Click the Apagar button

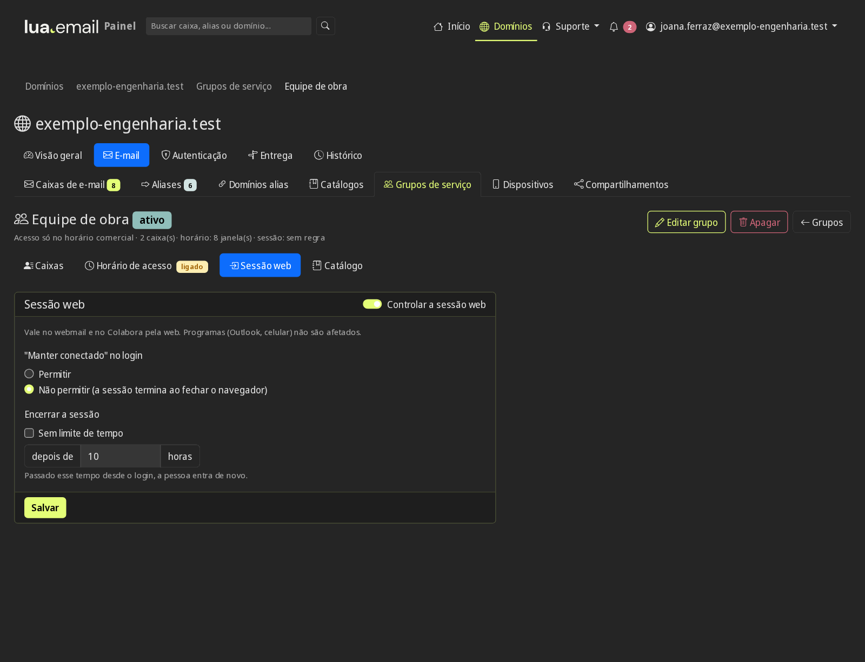tap(759, 222)
